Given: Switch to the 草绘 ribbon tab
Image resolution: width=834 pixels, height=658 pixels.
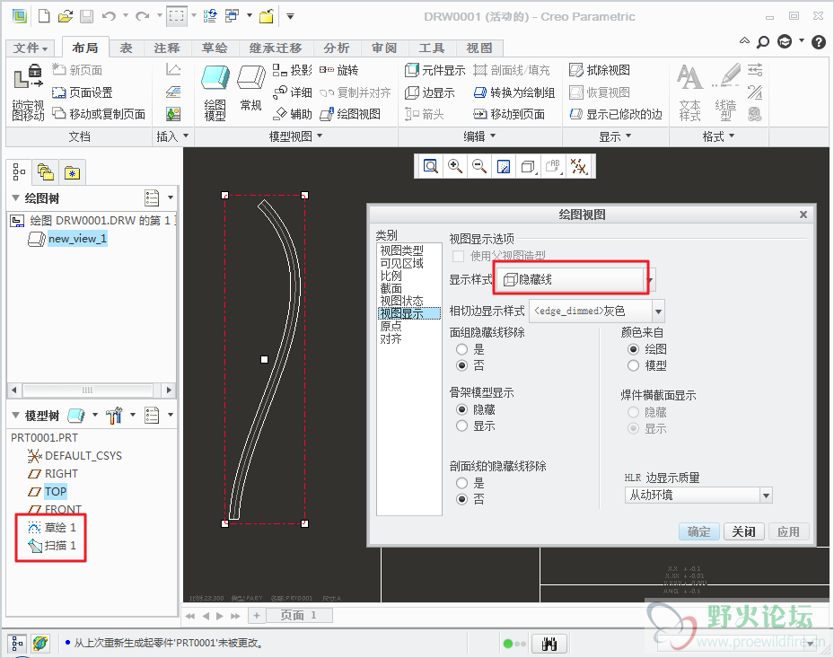Looking at the screenshot, I should pos(215,48).
